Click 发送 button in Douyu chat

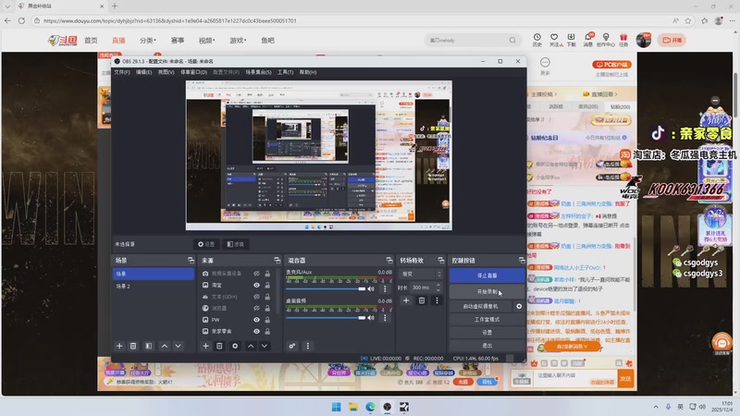pyautogui.click(x=625, y=379)
